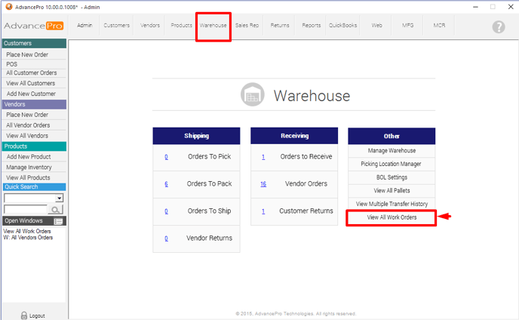Select View All Work Orders button
519x320 pixels.
coord(391,217)
